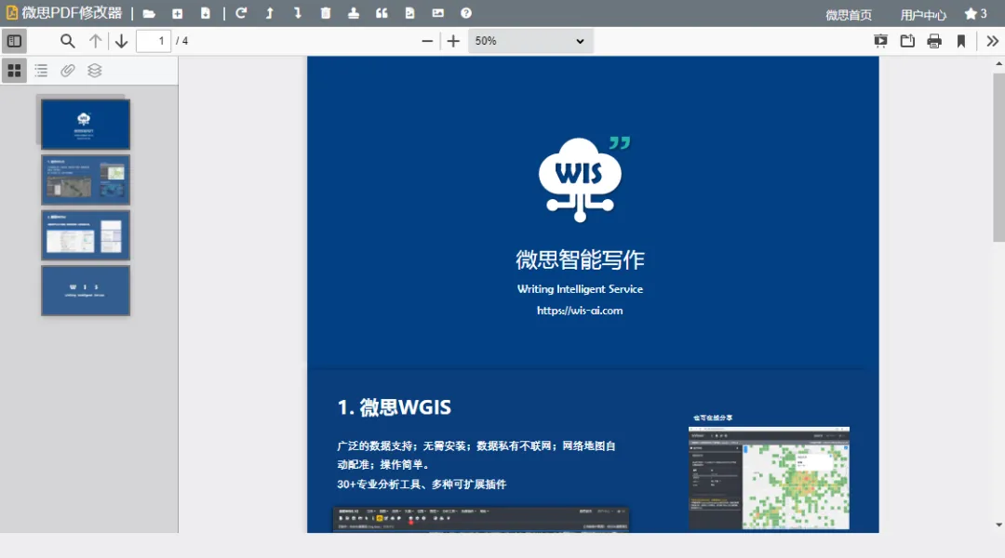Click 'Writing Intelligent Service' text

coord(580,289)
